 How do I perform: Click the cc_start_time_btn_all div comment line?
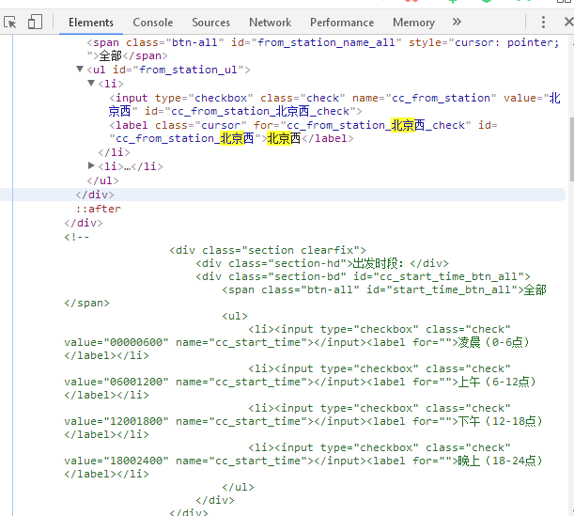tap(363, 277)
